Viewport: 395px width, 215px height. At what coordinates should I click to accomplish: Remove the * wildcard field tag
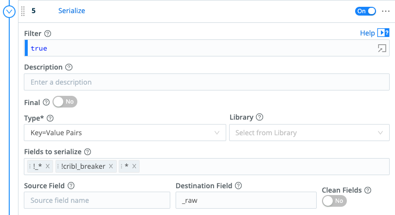(134, 166)
